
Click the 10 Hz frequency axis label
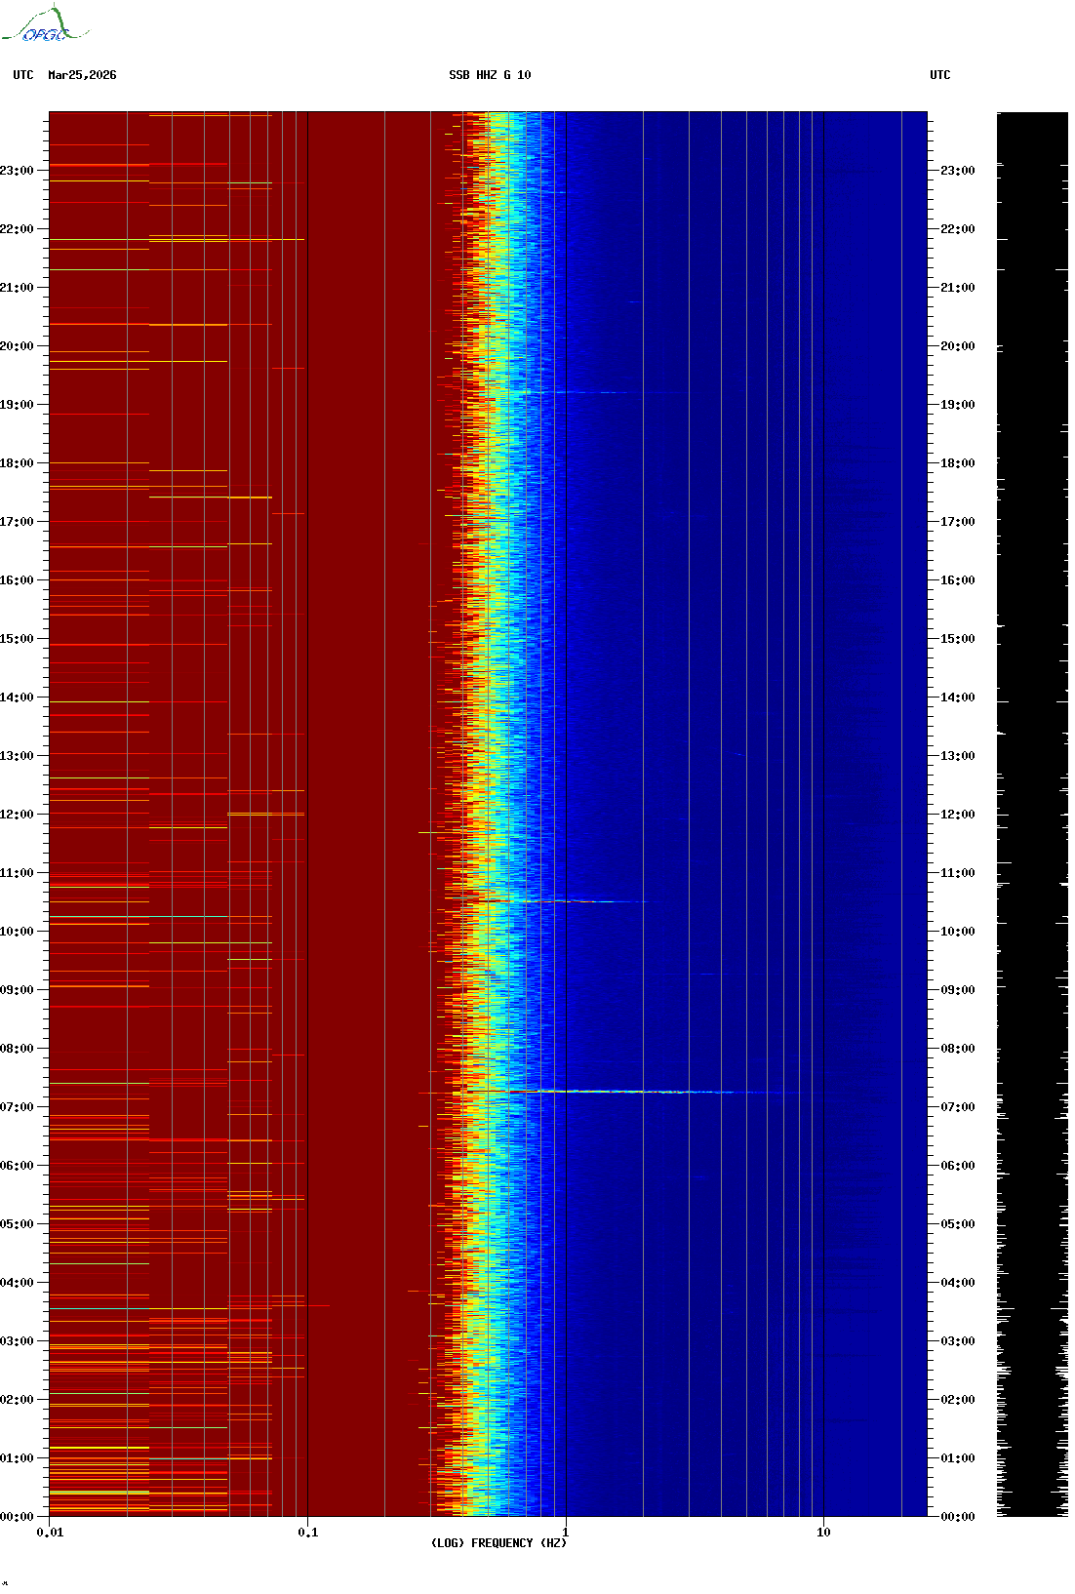coord(823,1533)
